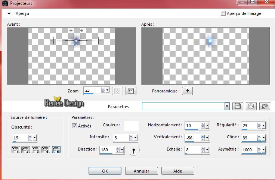Click the Verticalement stepper arrows
The height and width of the screenshot is (180, 275).
203,138
